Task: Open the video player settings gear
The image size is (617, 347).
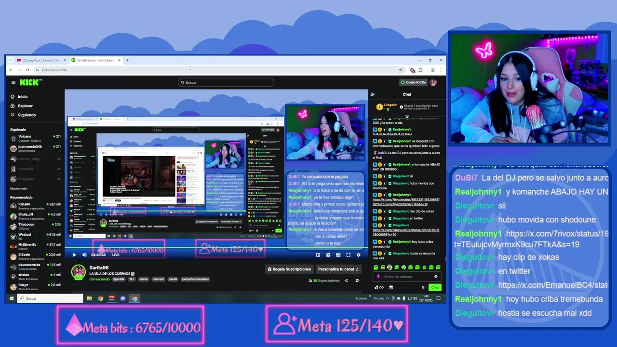Action: [x=358, y=255]
